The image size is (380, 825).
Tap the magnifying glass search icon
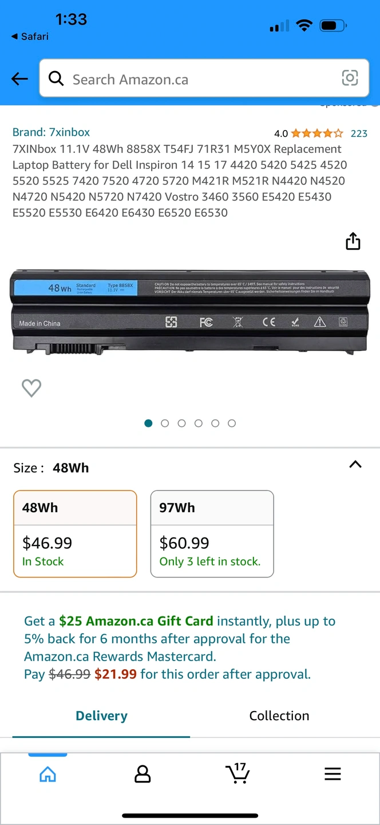click(x=56, y=78)
